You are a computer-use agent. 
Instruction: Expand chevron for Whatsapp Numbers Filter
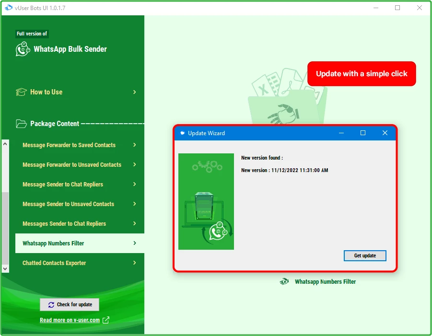coord(134,243)
